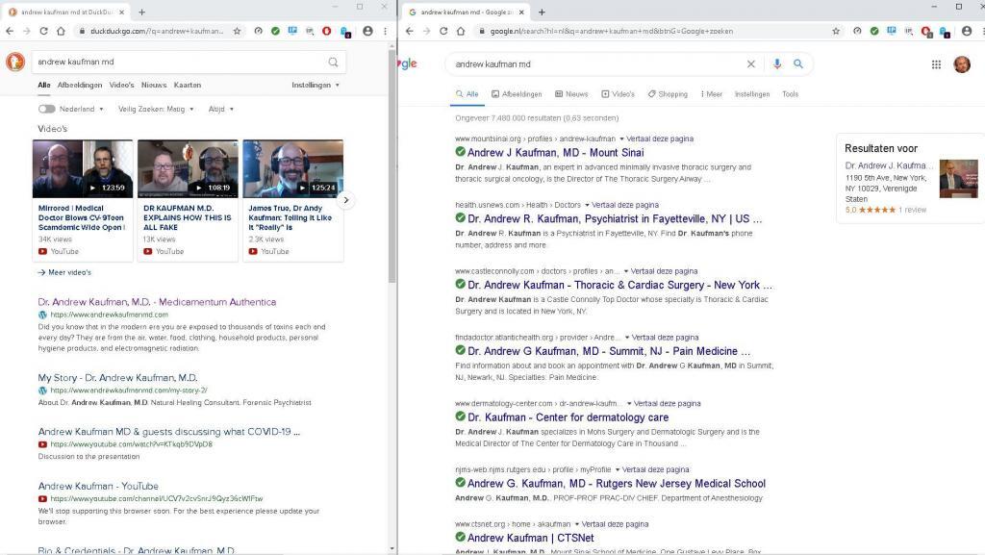Select DuckDuckGo Video's tab
Screen dimensions: 985x555
(122, 85)
